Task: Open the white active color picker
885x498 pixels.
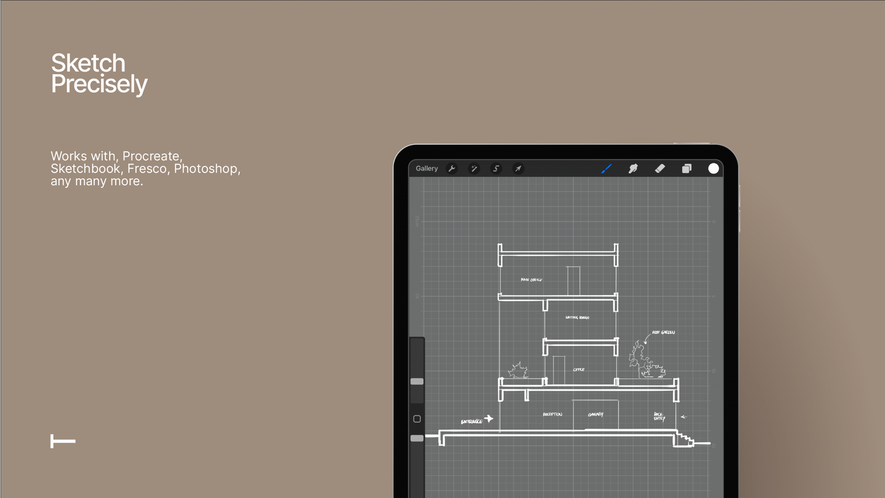Action: click(x=713, y=169)
